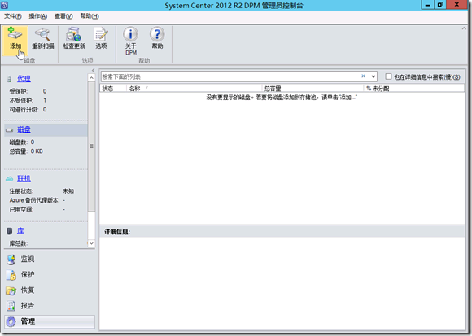Image resolution: width=472 pixels, height=336 pixels.
Task: Click the 不受保护 count row
Action: click(28, 100)
